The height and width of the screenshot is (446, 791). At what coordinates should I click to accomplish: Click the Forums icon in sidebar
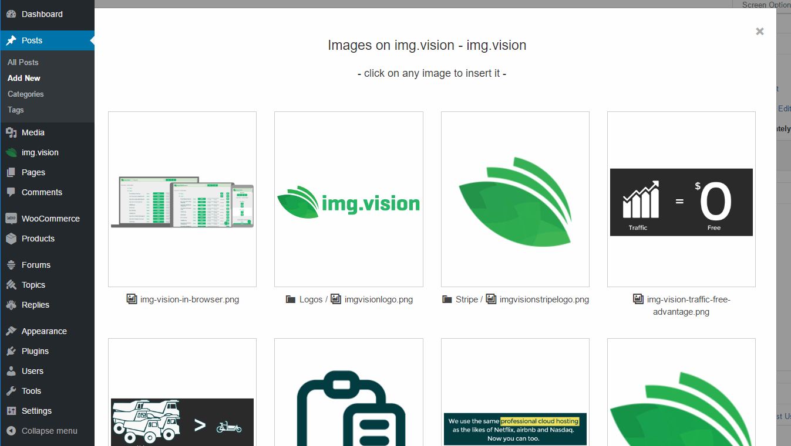(11, 265)
